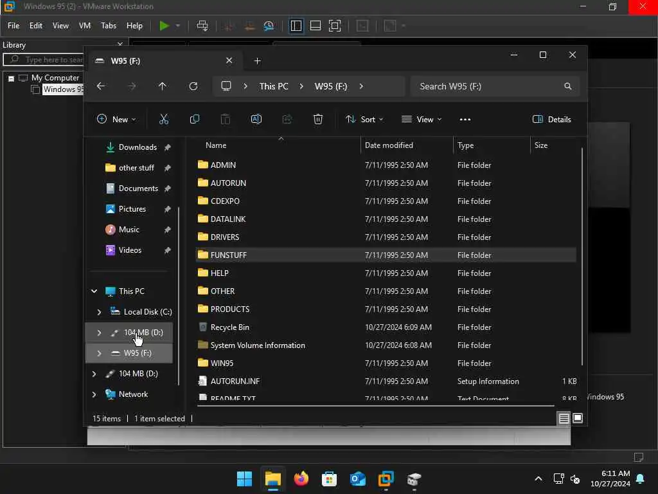Click VMware send Ctrl+Alt+Del icon

coord(202,26)
